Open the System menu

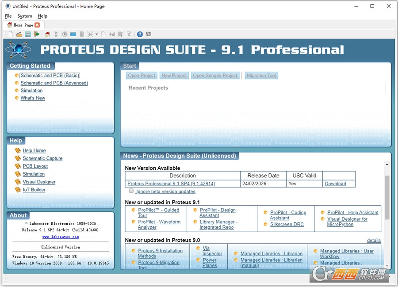[25, 16]
